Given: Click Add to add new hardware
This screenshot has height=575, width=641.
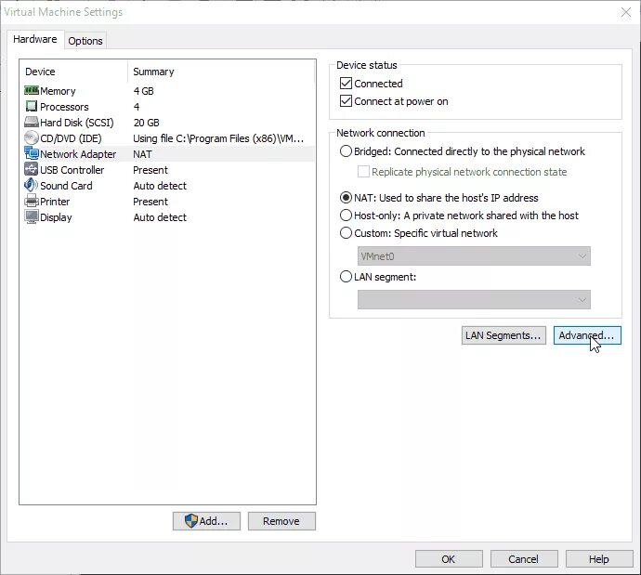Looking at the screenshot, I should pos(206,521).
